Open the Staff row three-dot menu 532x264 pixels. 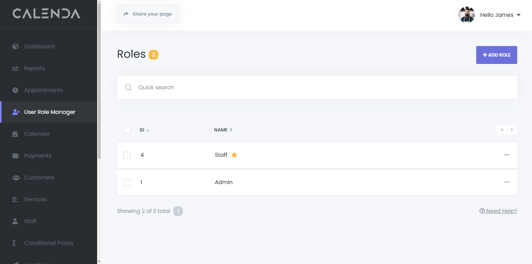(506, 155)
